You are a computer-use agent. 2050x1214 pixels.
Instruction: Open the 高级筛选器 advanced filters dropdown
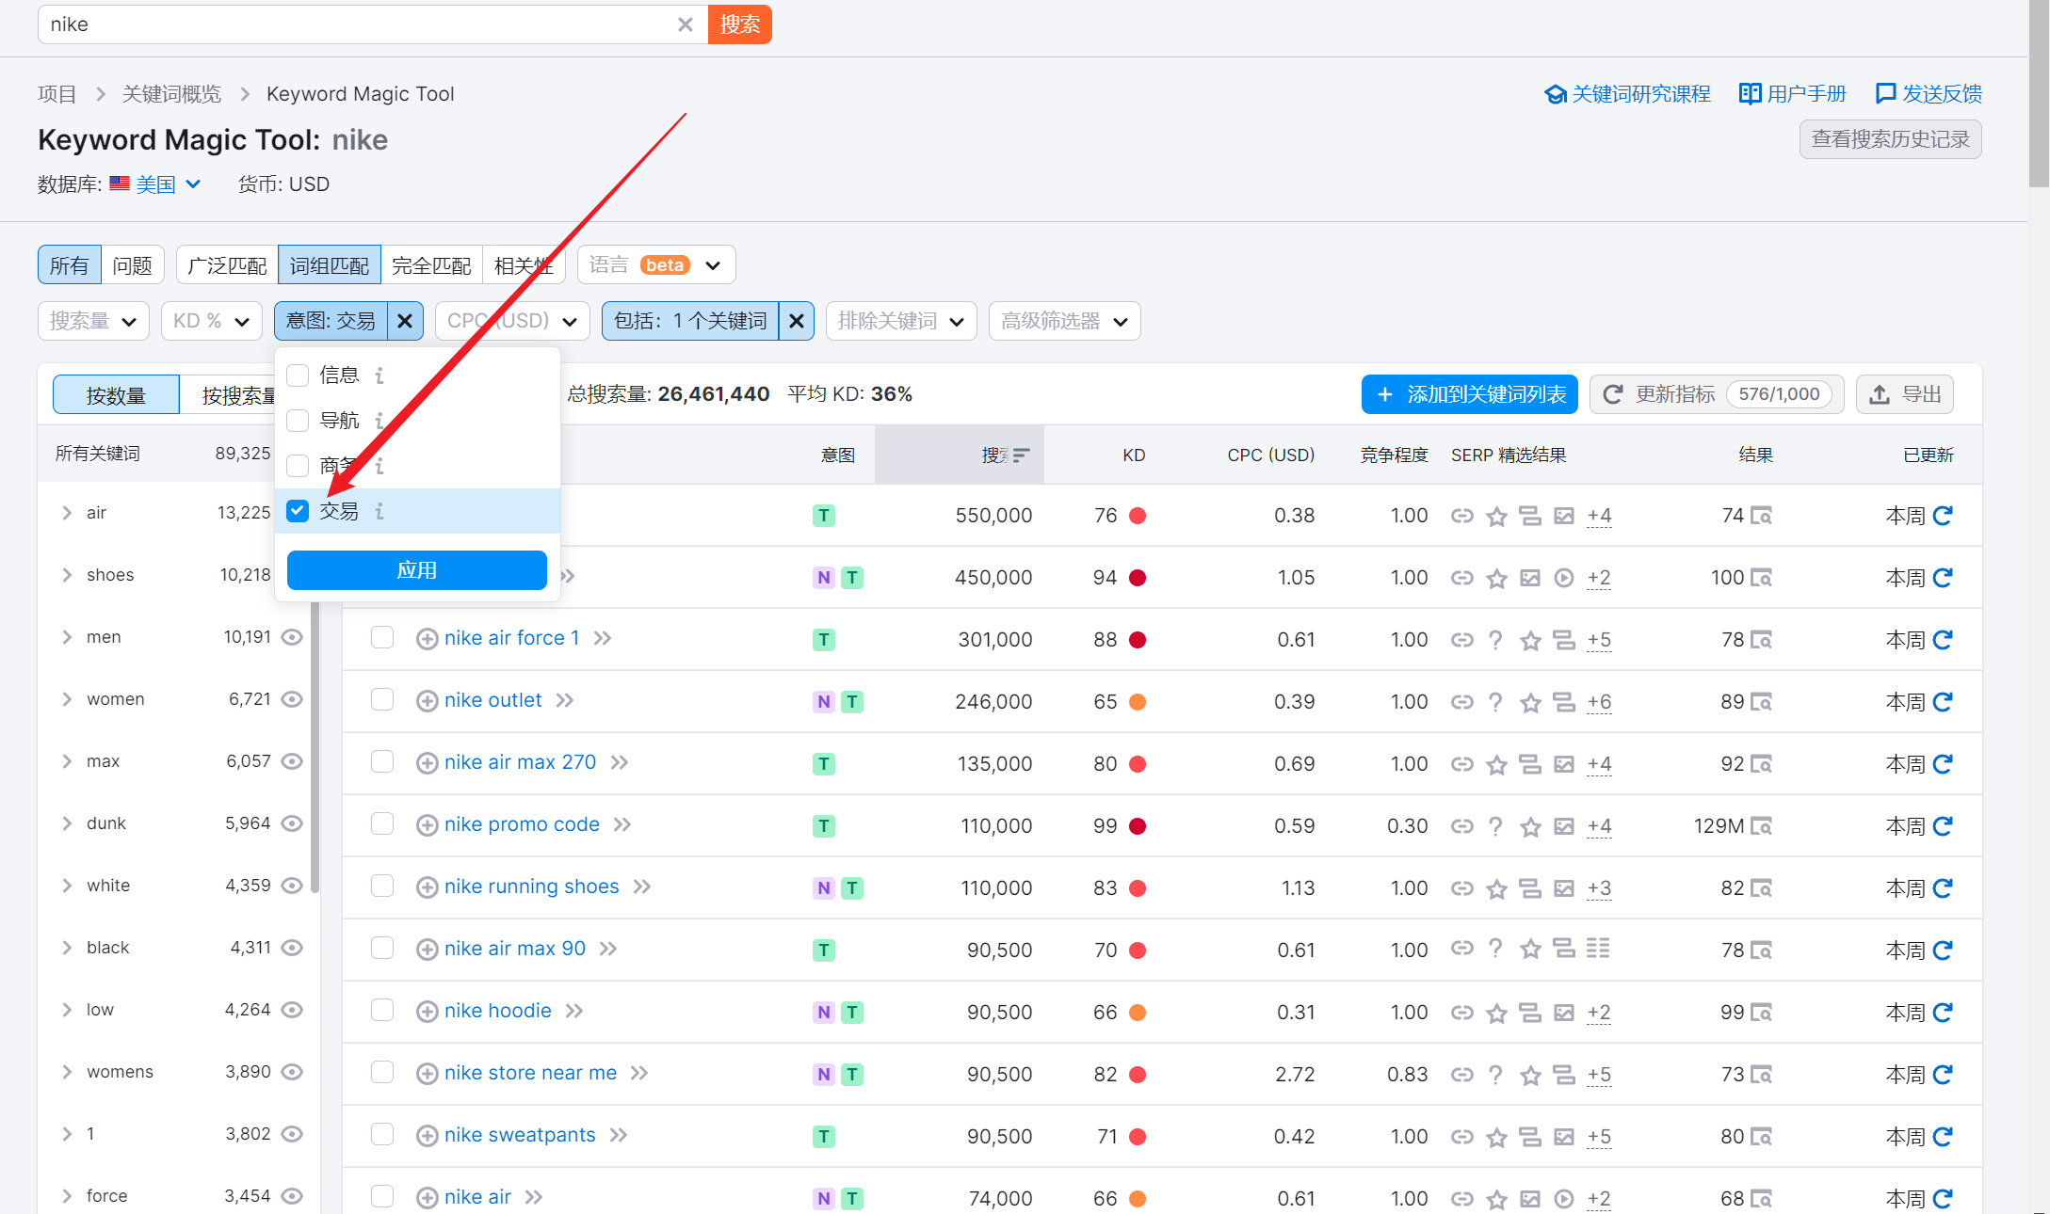point(1064,321)
